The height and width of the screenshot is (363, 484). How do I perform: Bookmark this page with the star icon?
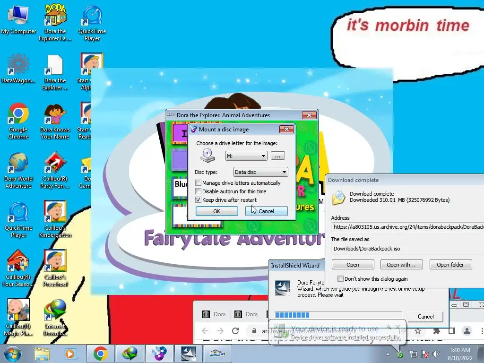(x=418, y=331)
